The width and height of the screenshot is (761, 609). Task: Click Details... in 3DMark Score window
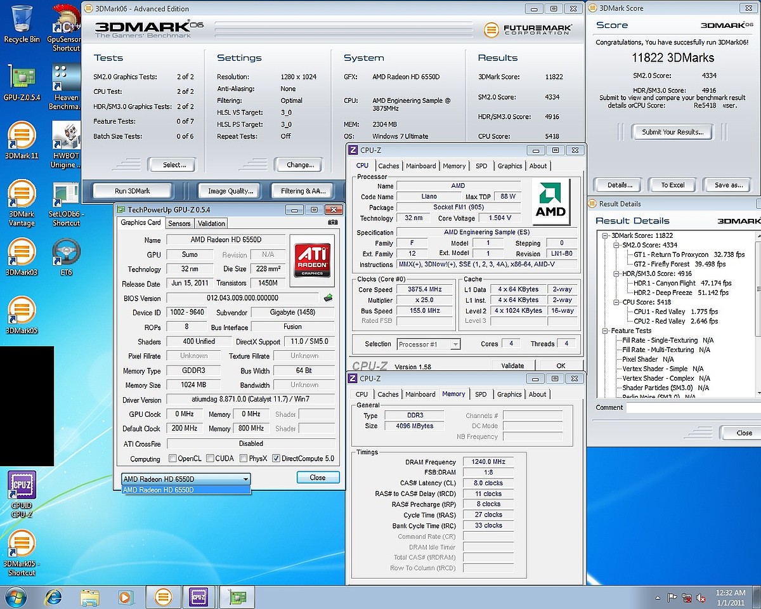point(620,185)
